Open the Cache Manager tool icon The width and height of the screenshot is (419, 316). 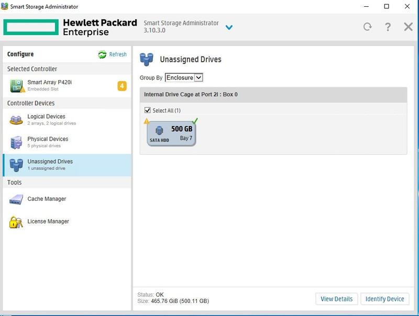[x=16, y=199]
